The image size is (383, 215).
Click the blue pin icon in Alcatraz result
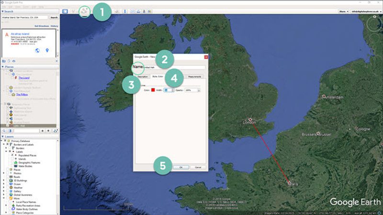pyautogui.click(x=47, y=51)
